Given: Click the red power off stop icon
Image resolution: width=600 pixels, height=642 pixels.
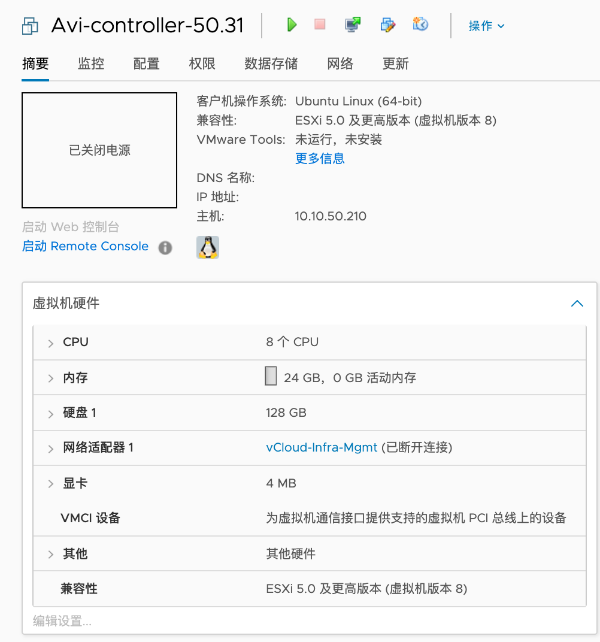Looking at the screenshot, I should (x=320, y=24).
